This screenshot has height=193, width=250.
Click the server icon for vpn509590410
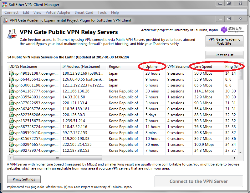[11, 132]
